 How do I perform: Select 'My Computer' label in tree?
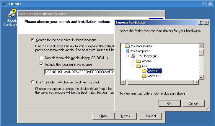tap(140, 51)
